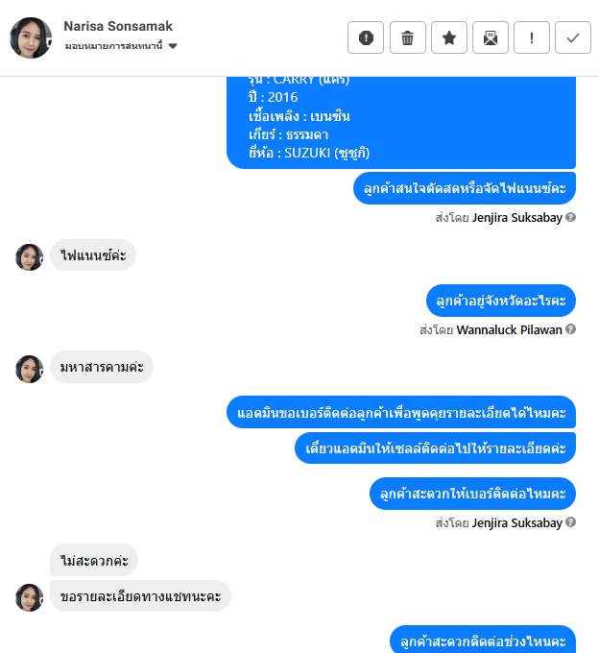The width and height of the screenshot is (599, 653).
Task: Click avatar beside ไฟแนนซ์ค่ะ message
Action: [x=29, y=257]
